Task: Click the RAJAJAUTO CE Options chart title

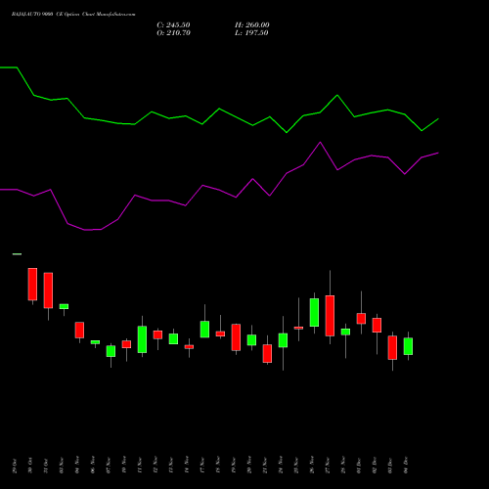Action: coord(73,14)
